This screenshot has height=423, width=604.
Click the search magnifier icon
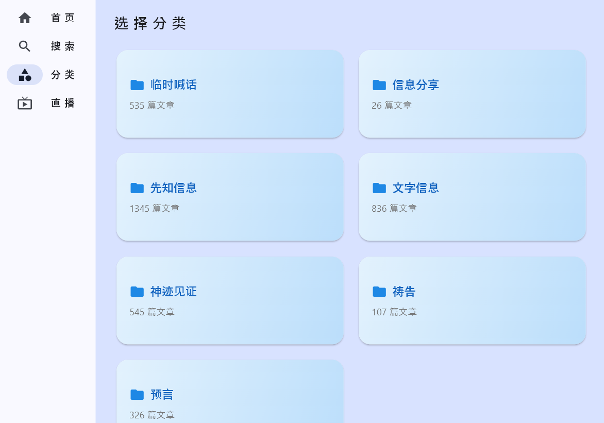click(x=25, y=46)
